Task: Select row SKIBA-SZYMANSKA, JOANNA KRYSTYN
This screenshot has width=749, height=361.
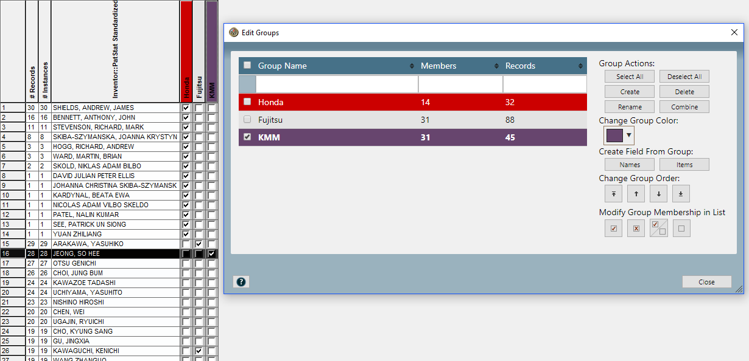Action: coord(115,137)
